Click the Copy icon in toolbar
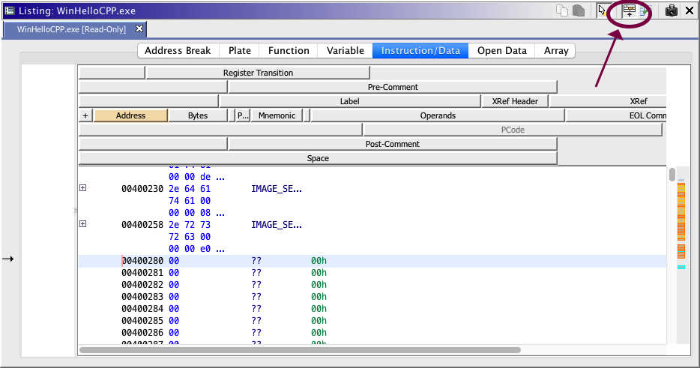 point(562,10)
